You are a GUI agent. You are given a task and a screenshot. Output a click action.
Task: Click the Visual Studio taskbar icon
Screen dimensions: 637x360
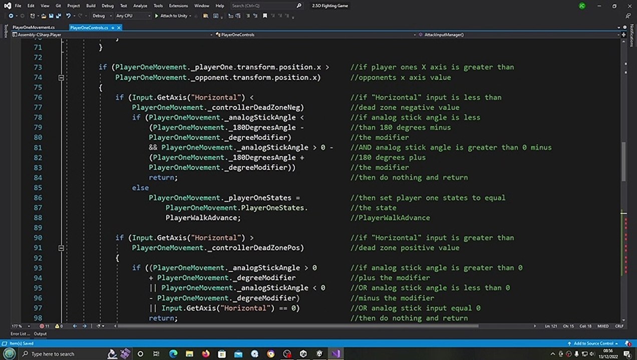(335, 353)
